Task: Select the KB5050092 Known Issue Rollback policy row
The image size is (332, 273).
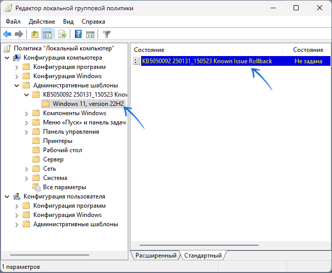Action: (x=232, y=61)
